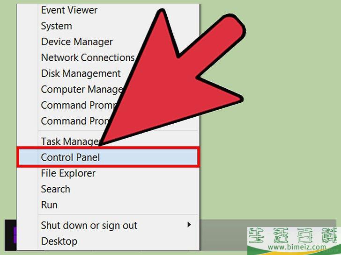Open Disk Management
341x255 pixels.
(81, 73)
